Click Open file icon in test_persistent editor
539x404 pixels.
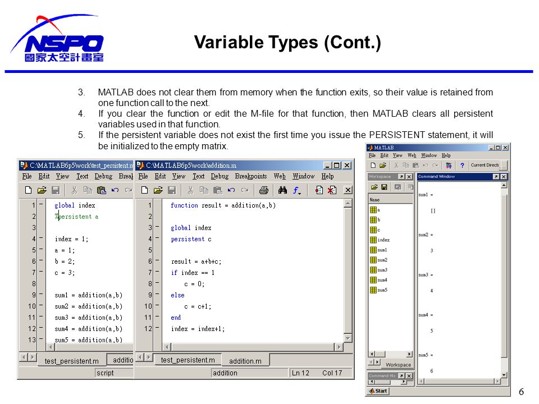point(42,190)
